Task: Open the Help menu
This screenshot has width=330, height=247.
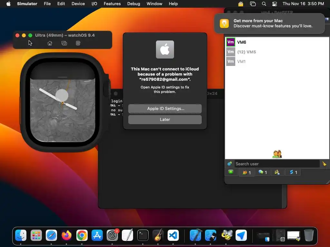Action: pyautogui.click(x=173, y=4)
